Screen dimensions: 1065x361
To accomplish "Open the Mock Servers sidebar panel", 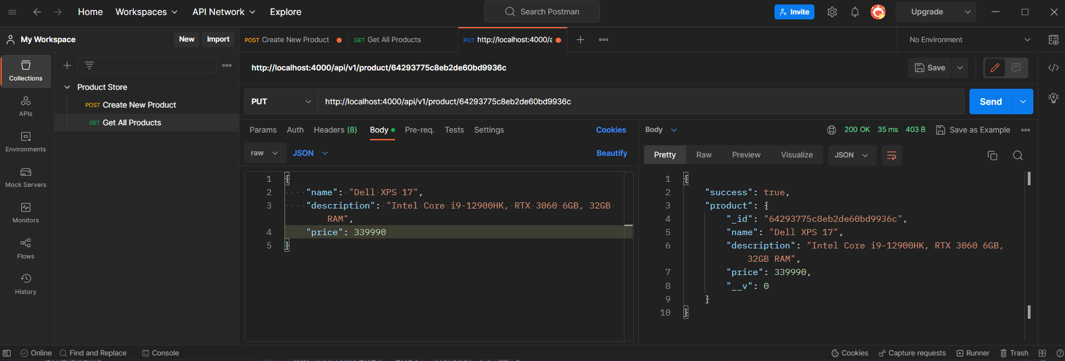I will 26,177.
